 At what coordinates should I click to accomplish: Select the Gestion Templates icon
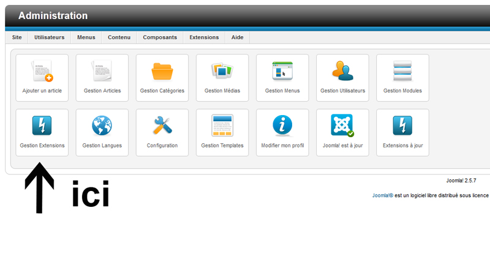point(222,127)
